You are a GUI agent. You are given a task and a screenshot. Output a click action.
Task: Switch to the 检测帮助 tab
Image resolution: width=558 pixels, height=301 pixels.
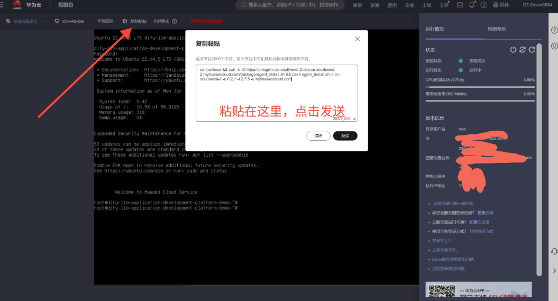496,29
